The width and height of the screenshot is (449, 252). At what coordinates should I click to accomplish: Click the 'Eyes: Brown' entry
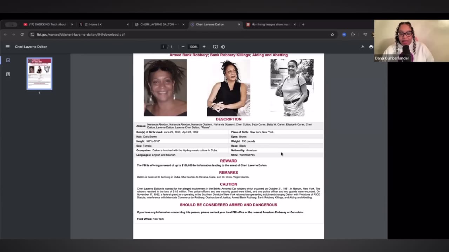point(239,136)
